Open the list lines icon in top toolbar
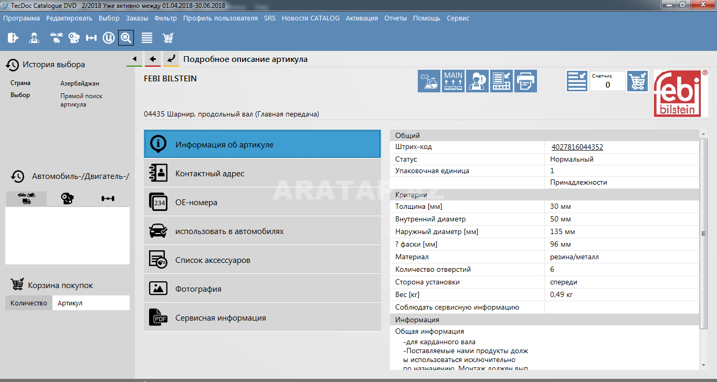The image size is (717, 382). [x=147, y=38]
